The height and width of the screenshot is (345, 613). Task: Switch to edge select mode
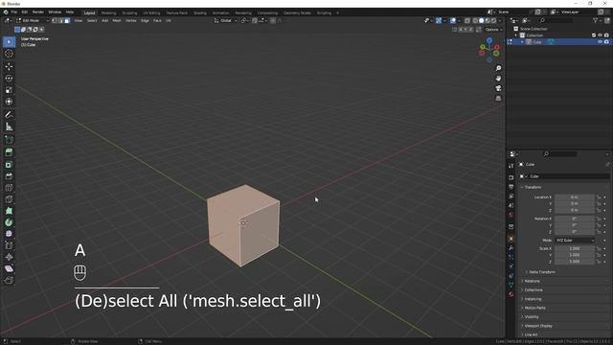coord(60,20)
